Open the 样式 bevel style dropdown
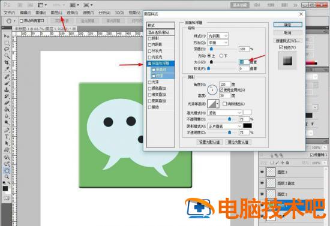330x226 pixels. click(218, 36)
